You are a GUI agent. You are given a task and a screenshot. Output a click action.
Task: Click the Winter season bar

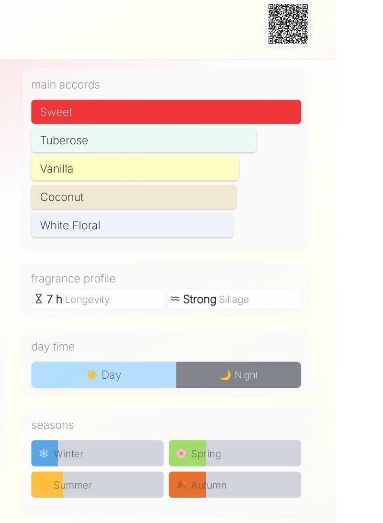(x=97, y=453)
